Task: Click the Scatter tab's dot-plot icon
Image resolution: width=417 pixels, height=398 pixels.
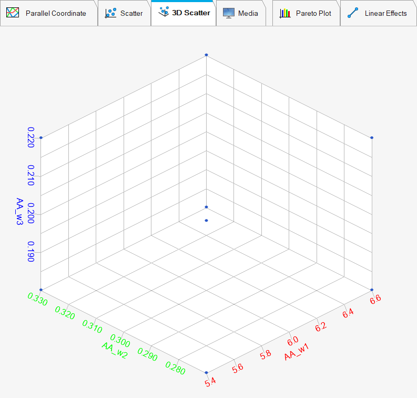Action: [x=110, y=13]
